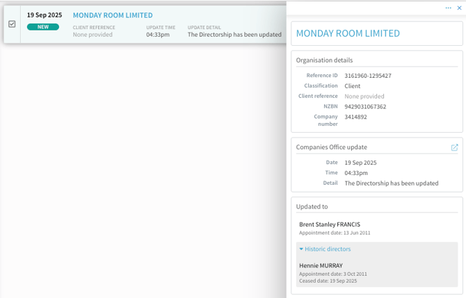Click the Classification value Client
Viewport: 466px width, 298px height.
pyautogui.click(x=352, y=86)
